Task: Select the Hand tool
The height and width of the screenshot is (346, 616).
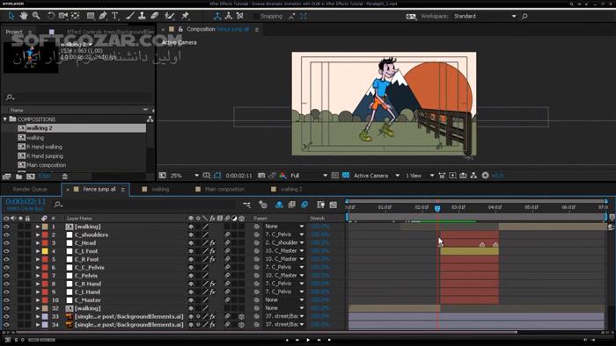Action: click(24, 16)
